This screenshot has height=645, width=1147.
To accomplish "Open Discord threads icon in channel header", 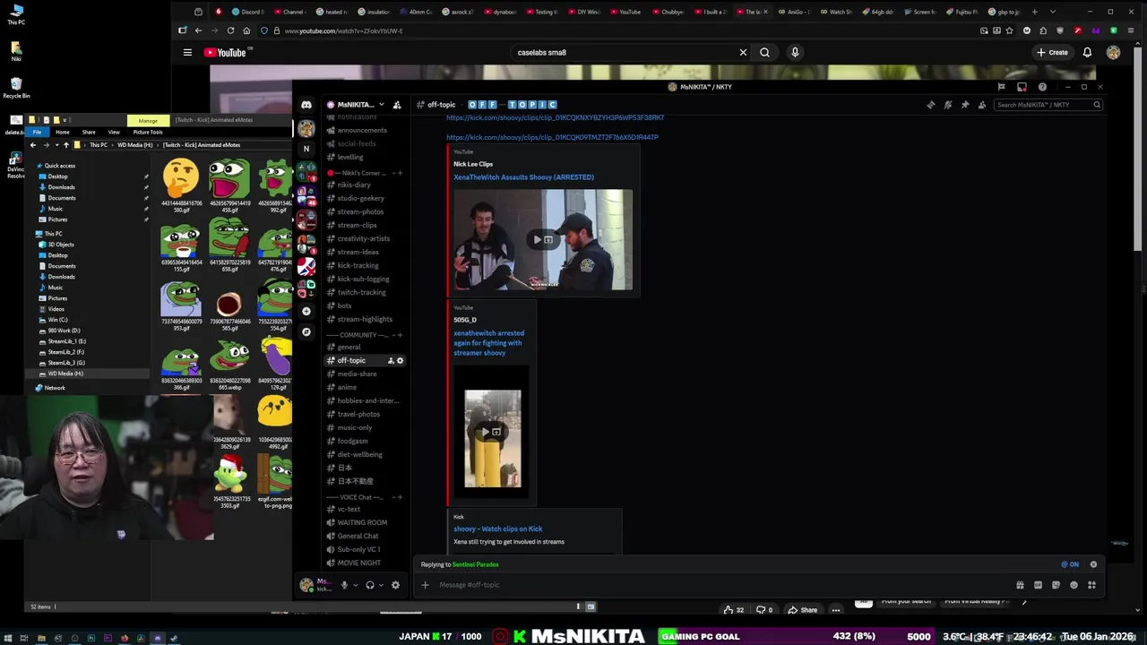I will [x=931, y=105].
